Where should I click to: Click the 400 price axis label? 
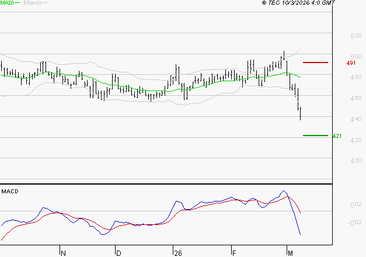click(x=355, y=161)
